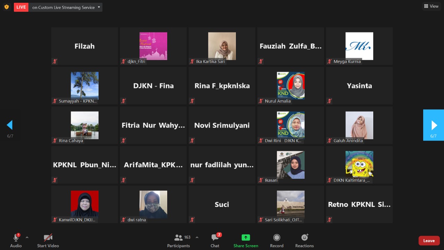Select the DJKN Kaltimtara SpongeBob tile
Screen dimensions: 444x250
[359, 165]
